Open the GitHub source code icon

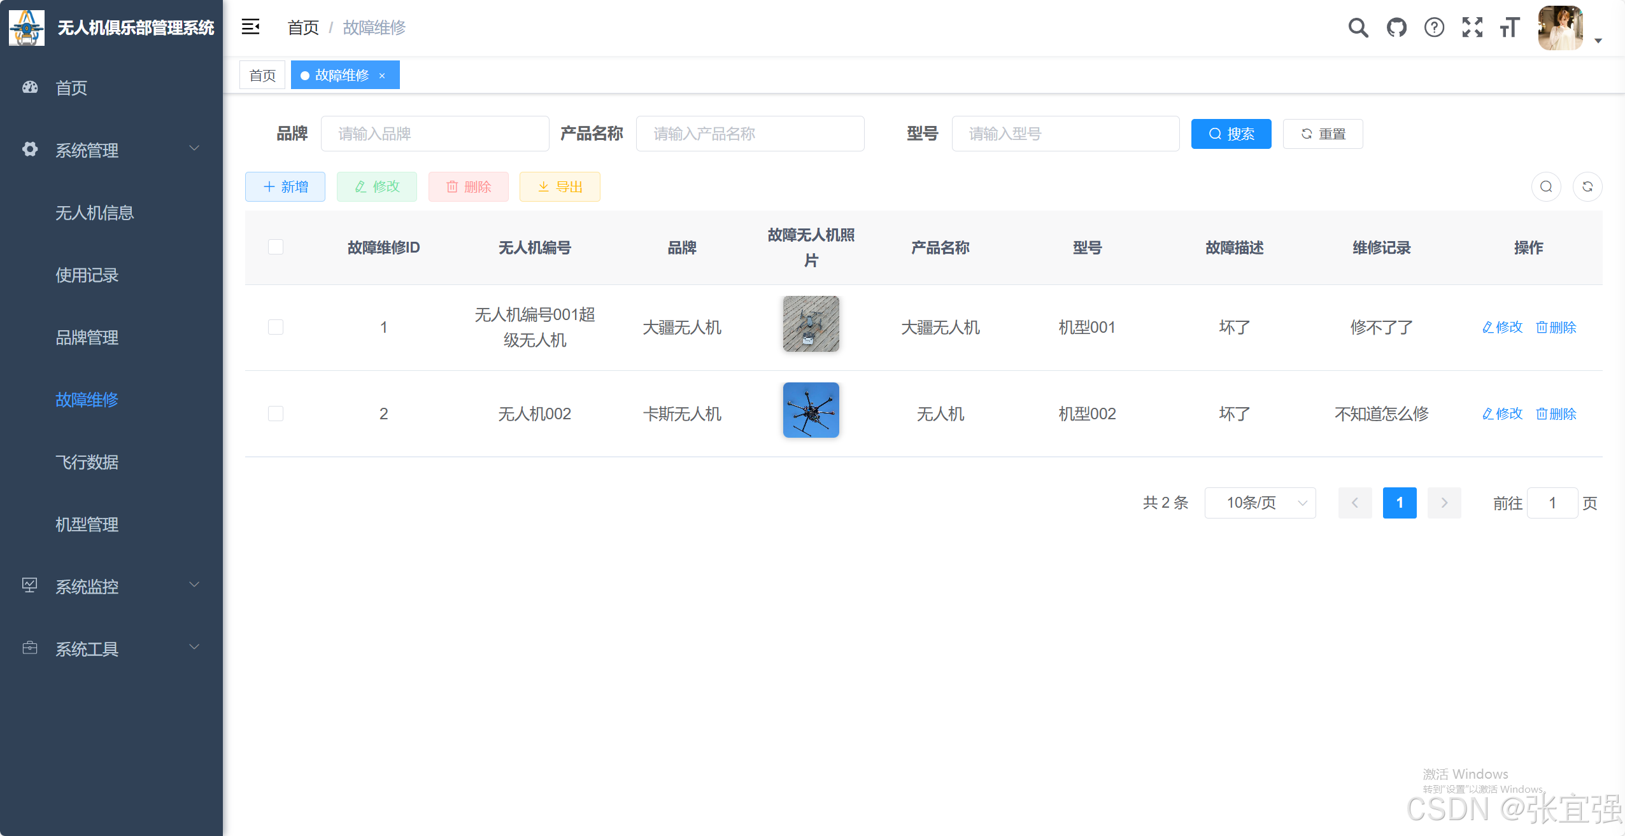(1396, 27)
